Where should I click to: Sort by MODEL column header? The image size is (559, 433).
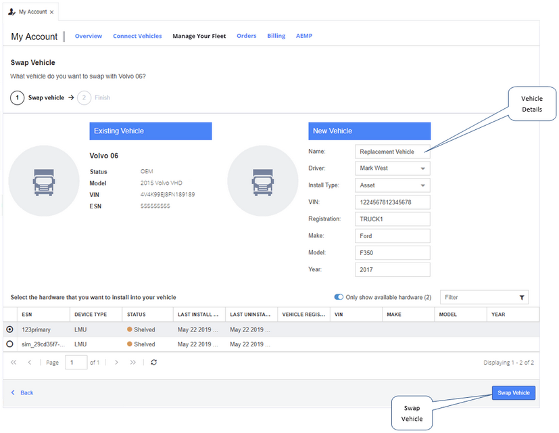click(x=460, y=315)
